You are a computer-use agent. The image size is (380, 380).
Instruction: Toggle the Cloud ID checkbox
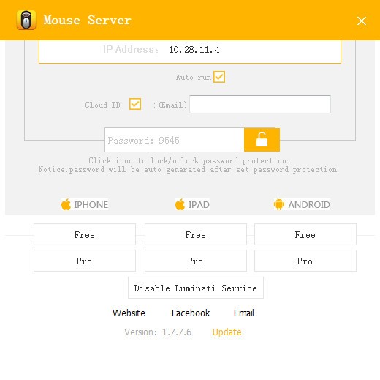click(x=135, y=104)
